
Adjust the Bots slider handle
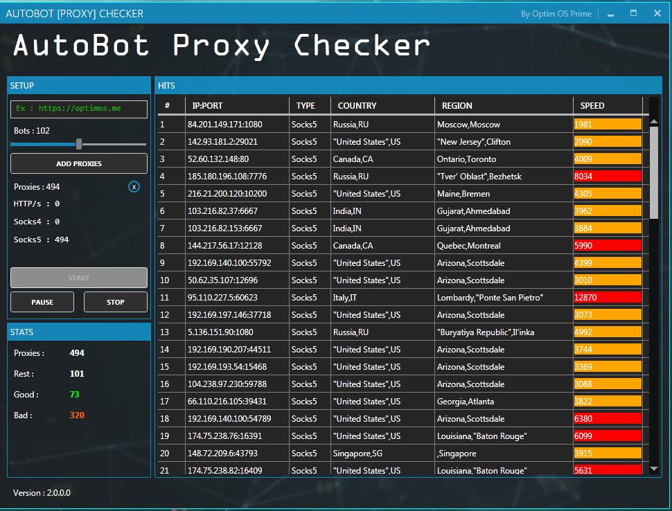pos(79,144)
